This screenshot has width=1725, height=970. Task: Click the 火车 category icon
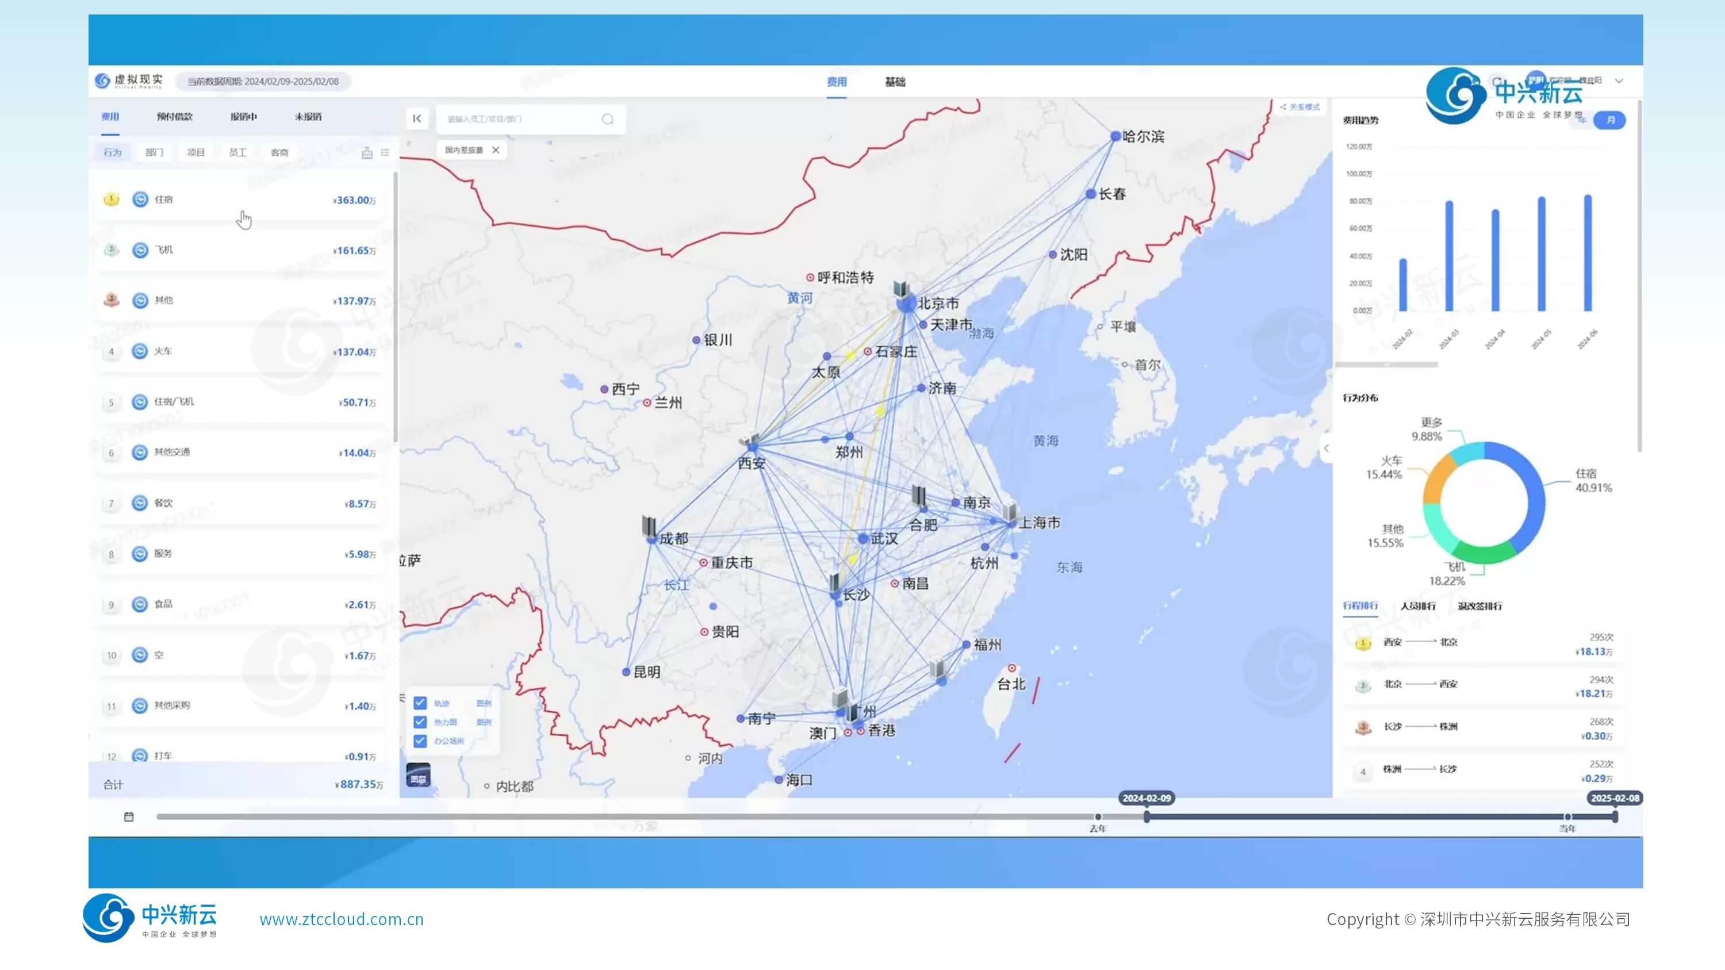[x=139, y=351]
